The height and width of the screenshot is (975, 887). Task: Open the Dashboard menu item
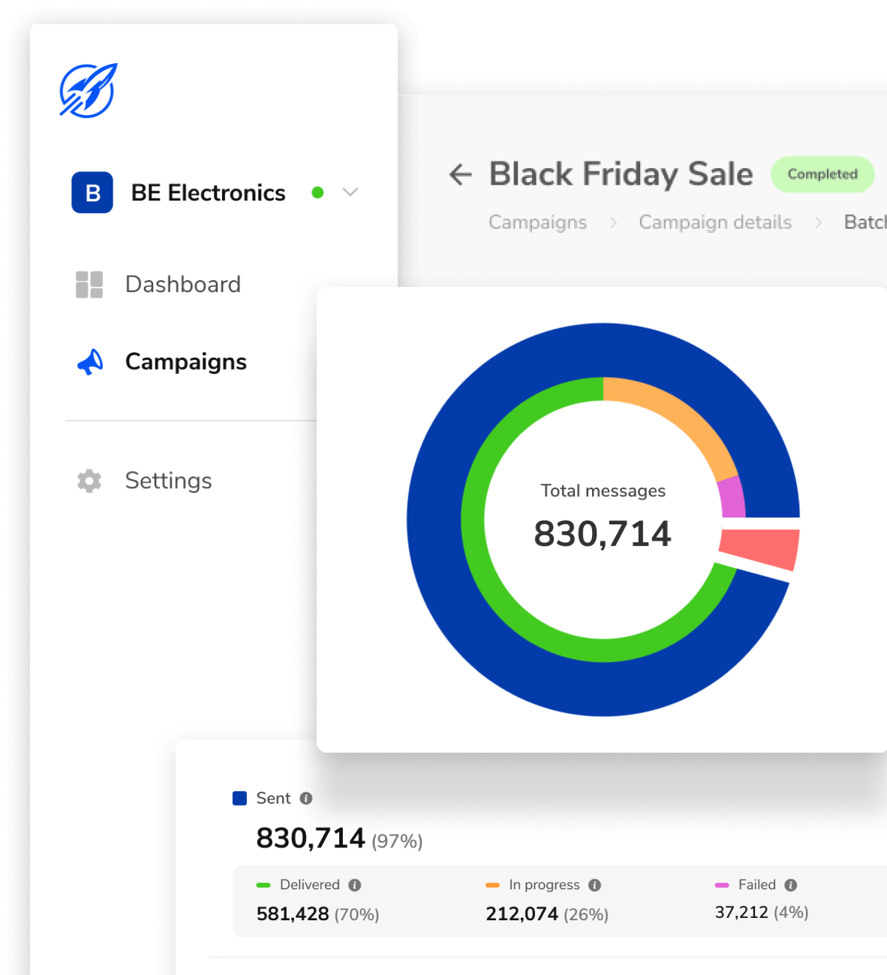coord(182,285)
